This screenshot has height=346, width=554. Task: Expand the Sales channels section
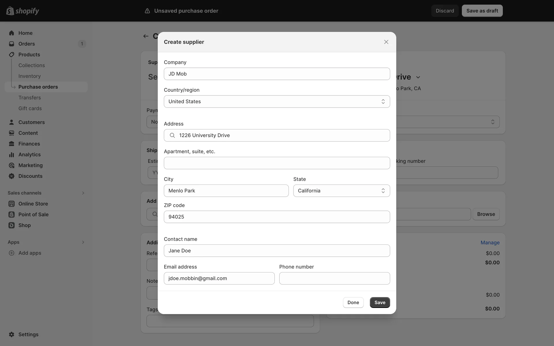click(x=83, y=193)
